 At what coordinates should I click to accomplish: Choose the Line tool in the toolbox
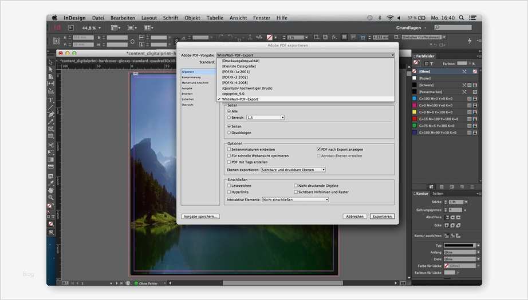(x=51, y=107)
